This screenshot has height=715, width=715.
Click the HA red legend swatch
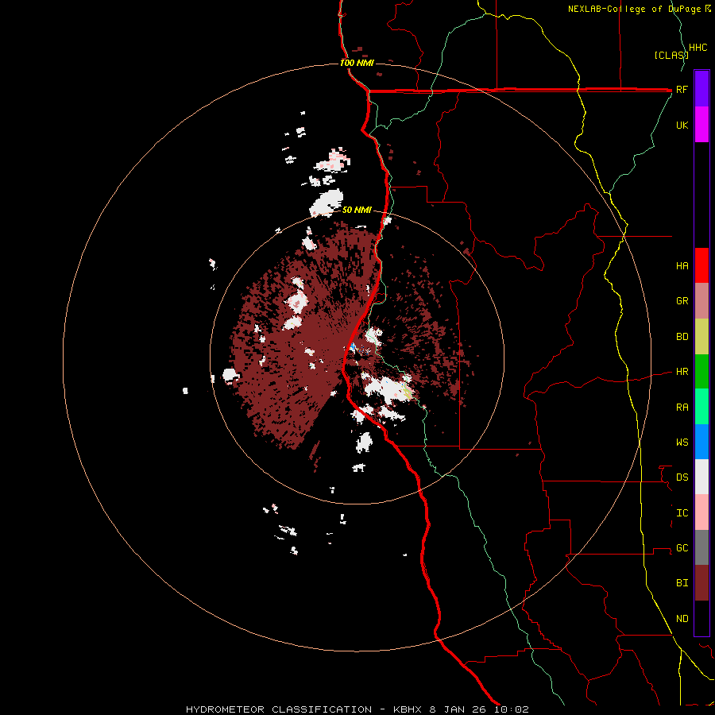[x=701, y=265]
